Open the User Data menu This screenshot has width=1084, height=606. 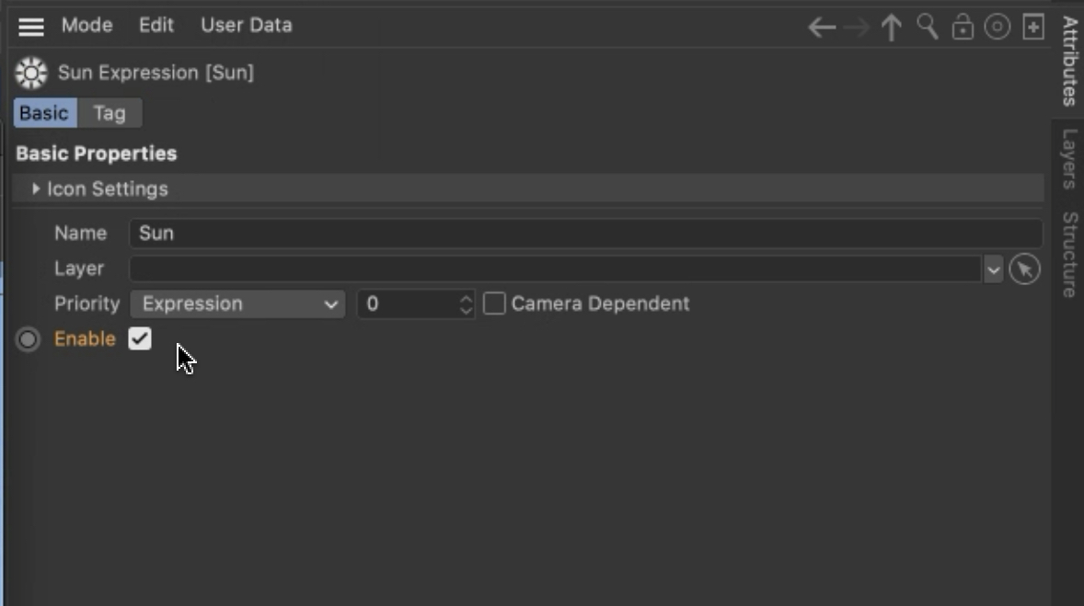[x=247, y=26]
